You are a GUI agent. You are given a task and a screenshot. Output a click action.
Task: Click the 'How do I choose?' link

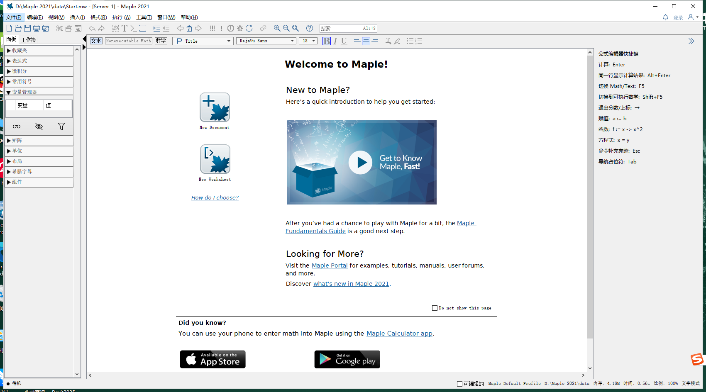coord(215,198)
